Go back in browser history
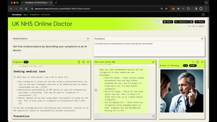Image resolution: width=217 pixels, height=122 pixels. (x=11, y=9)
